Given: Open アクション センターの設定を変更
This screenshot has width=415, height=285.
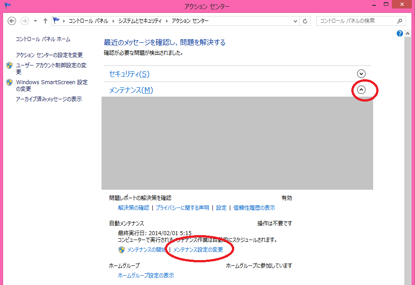Looking at the screenshot, I should 49,55.
